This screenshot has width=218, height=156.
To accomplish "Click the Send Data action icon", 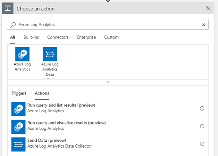I will 18,144.
